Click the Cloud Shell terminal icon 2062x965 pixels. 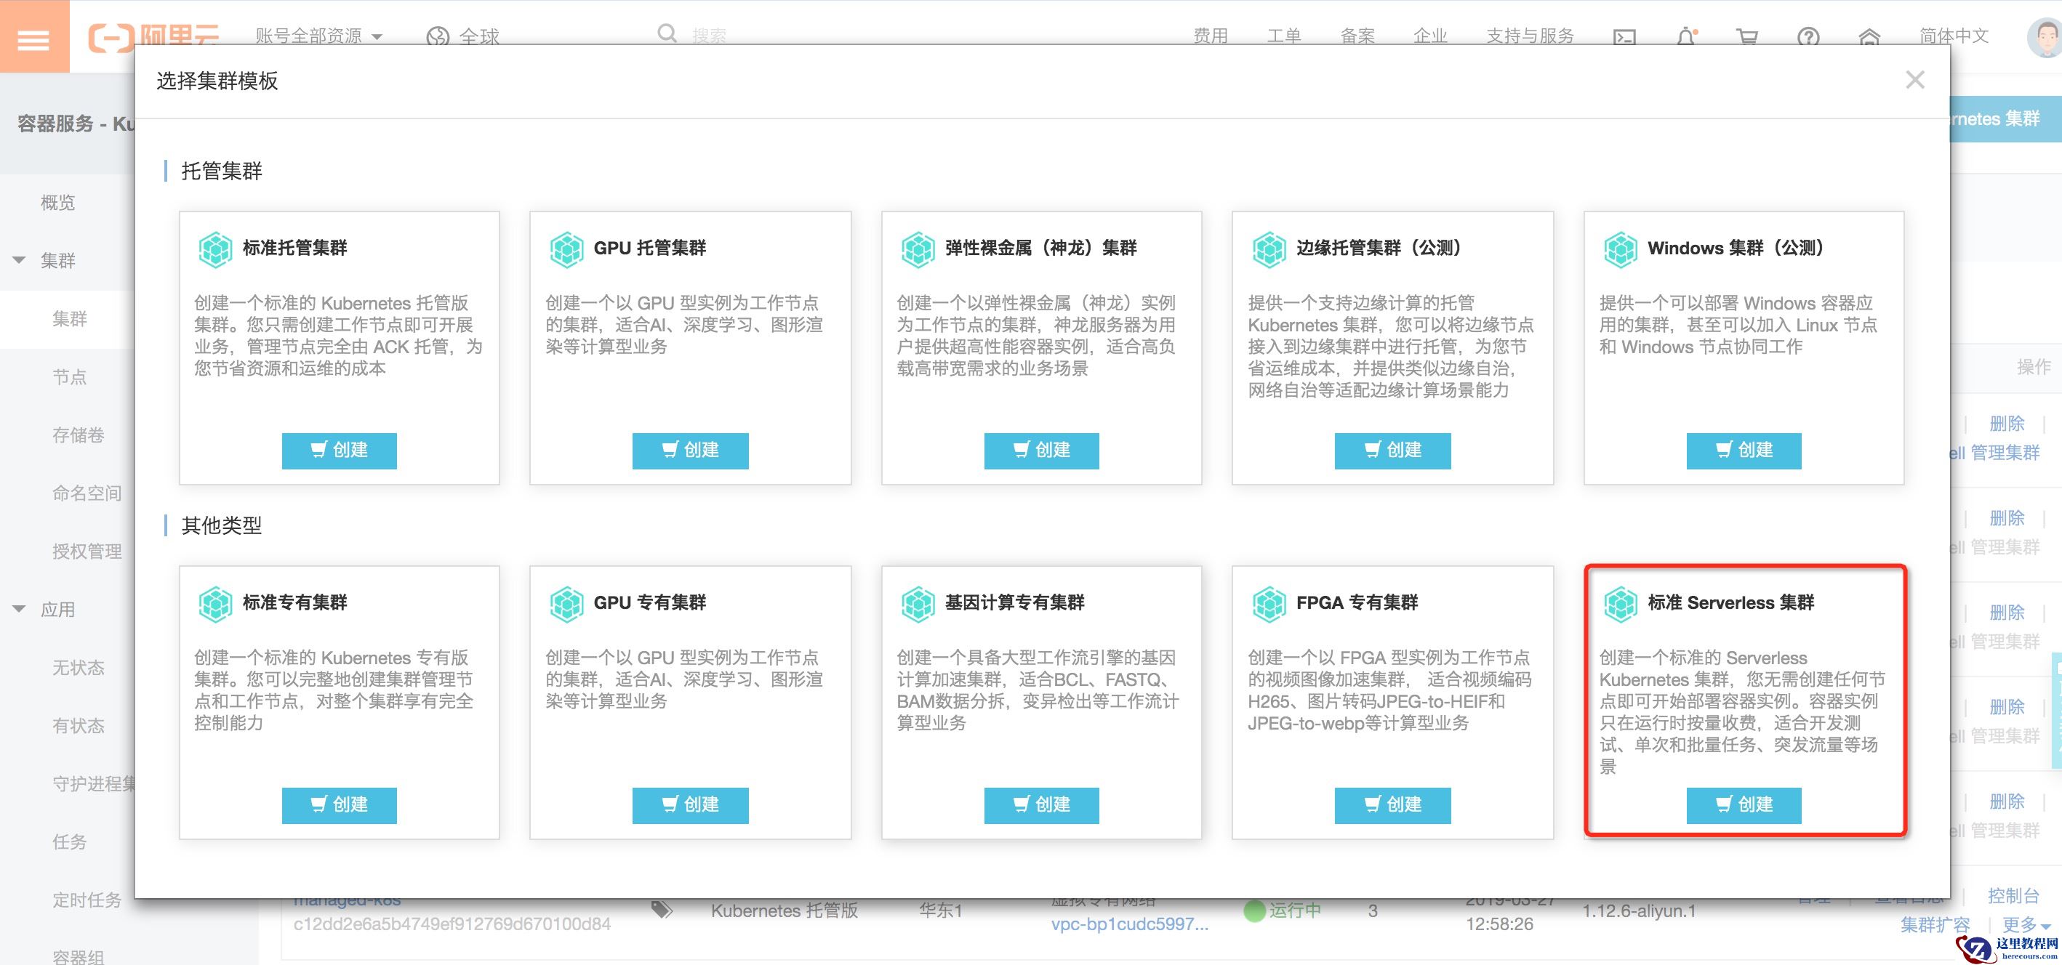pos(1624,37)
